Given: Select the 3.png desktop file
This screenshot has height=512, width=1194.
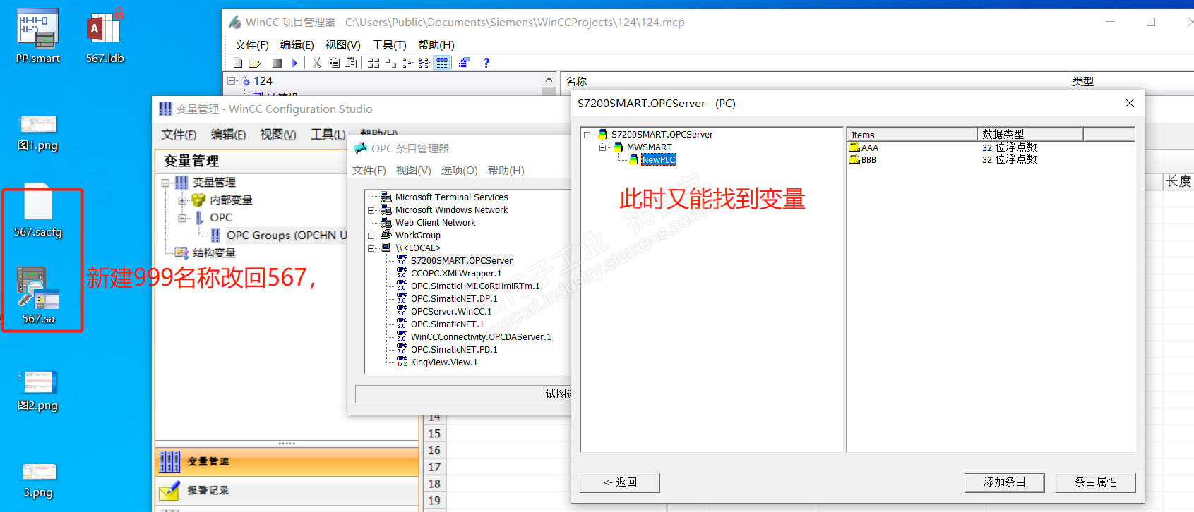Looking at the screenshot, I should click(x=38, y=480).
